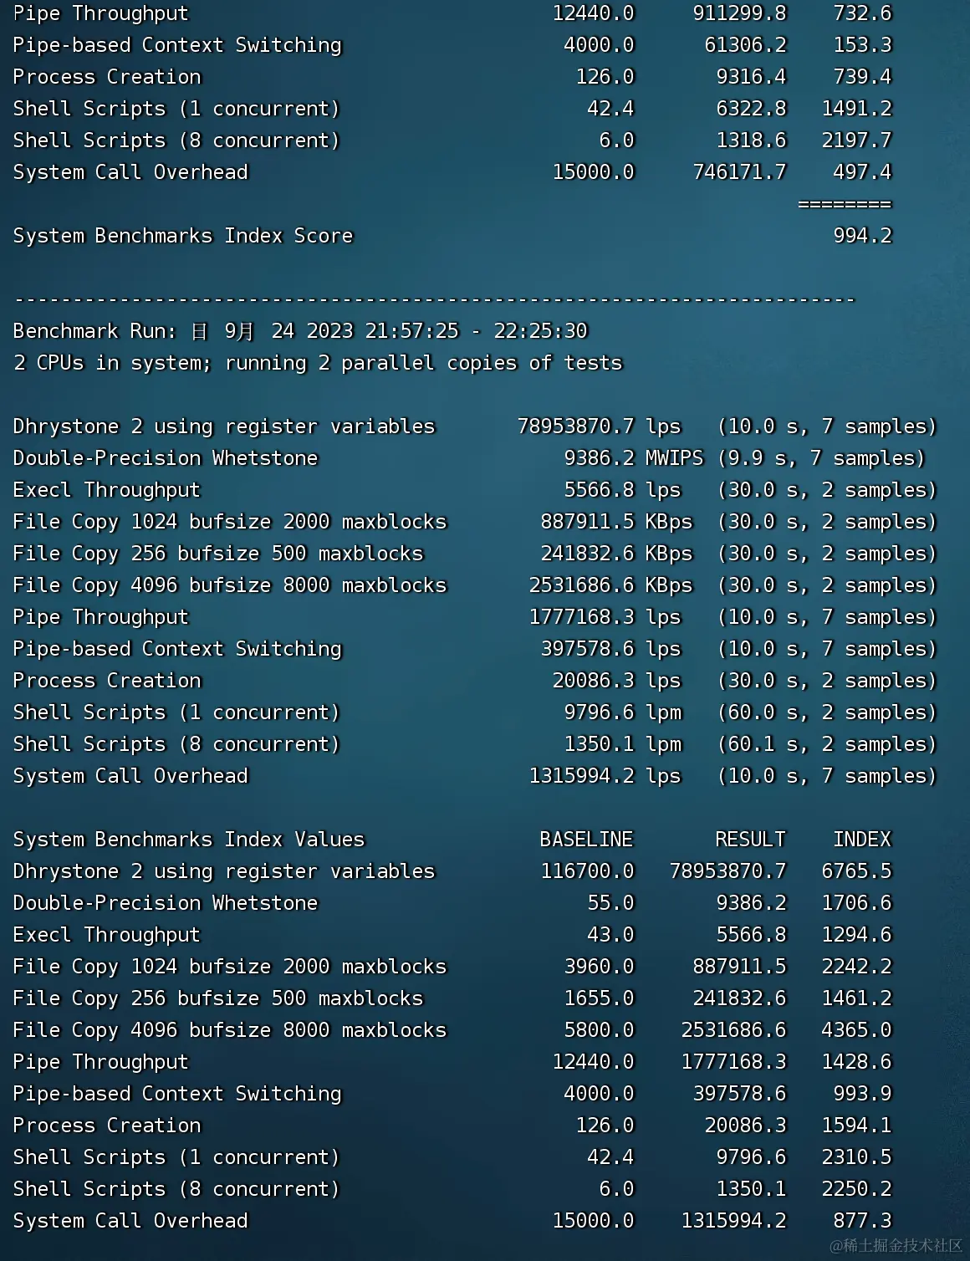This screenshot has width=970, height=1261.
Task: Click the System Benchmarks Index Score value 994.2
Action: tap(862, 236)
